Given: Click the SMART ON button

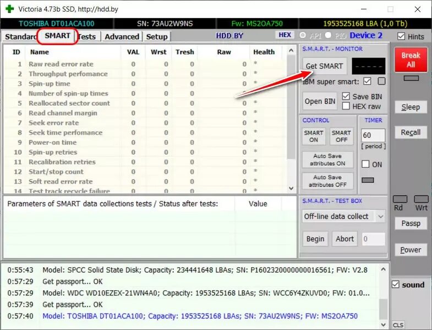Looking at the screenshot, I should [314, 136].
